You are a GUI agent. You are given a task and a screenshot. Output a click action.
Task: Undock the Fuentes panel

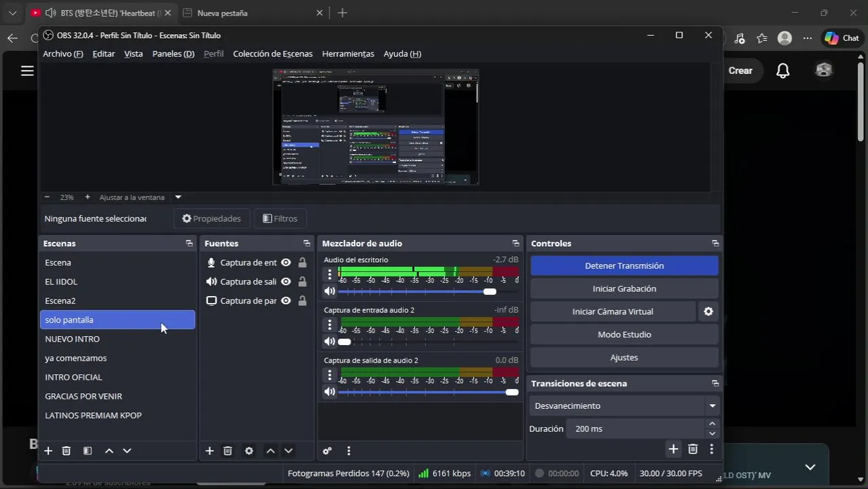pyautogui.click(x=306, y=243)
